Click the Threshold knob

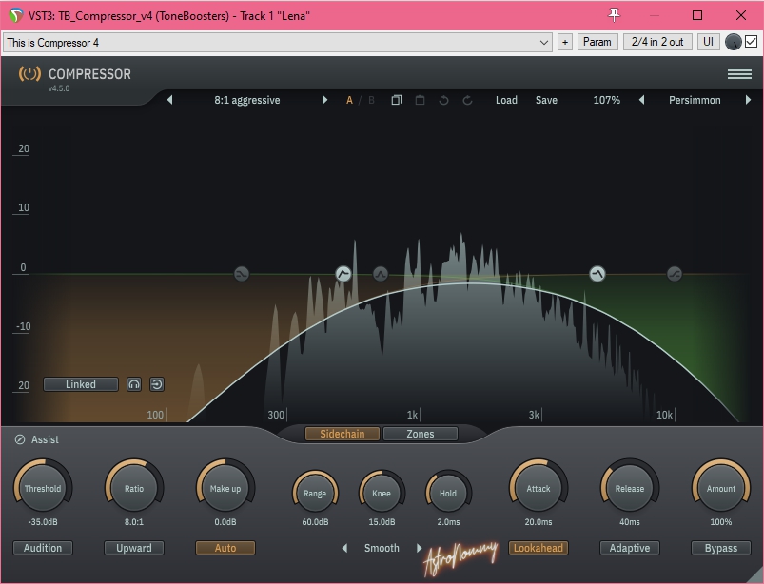43,488
